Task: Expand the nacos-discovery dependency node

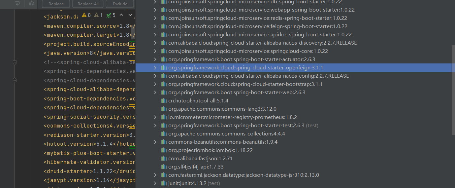Action: [155, 43]
